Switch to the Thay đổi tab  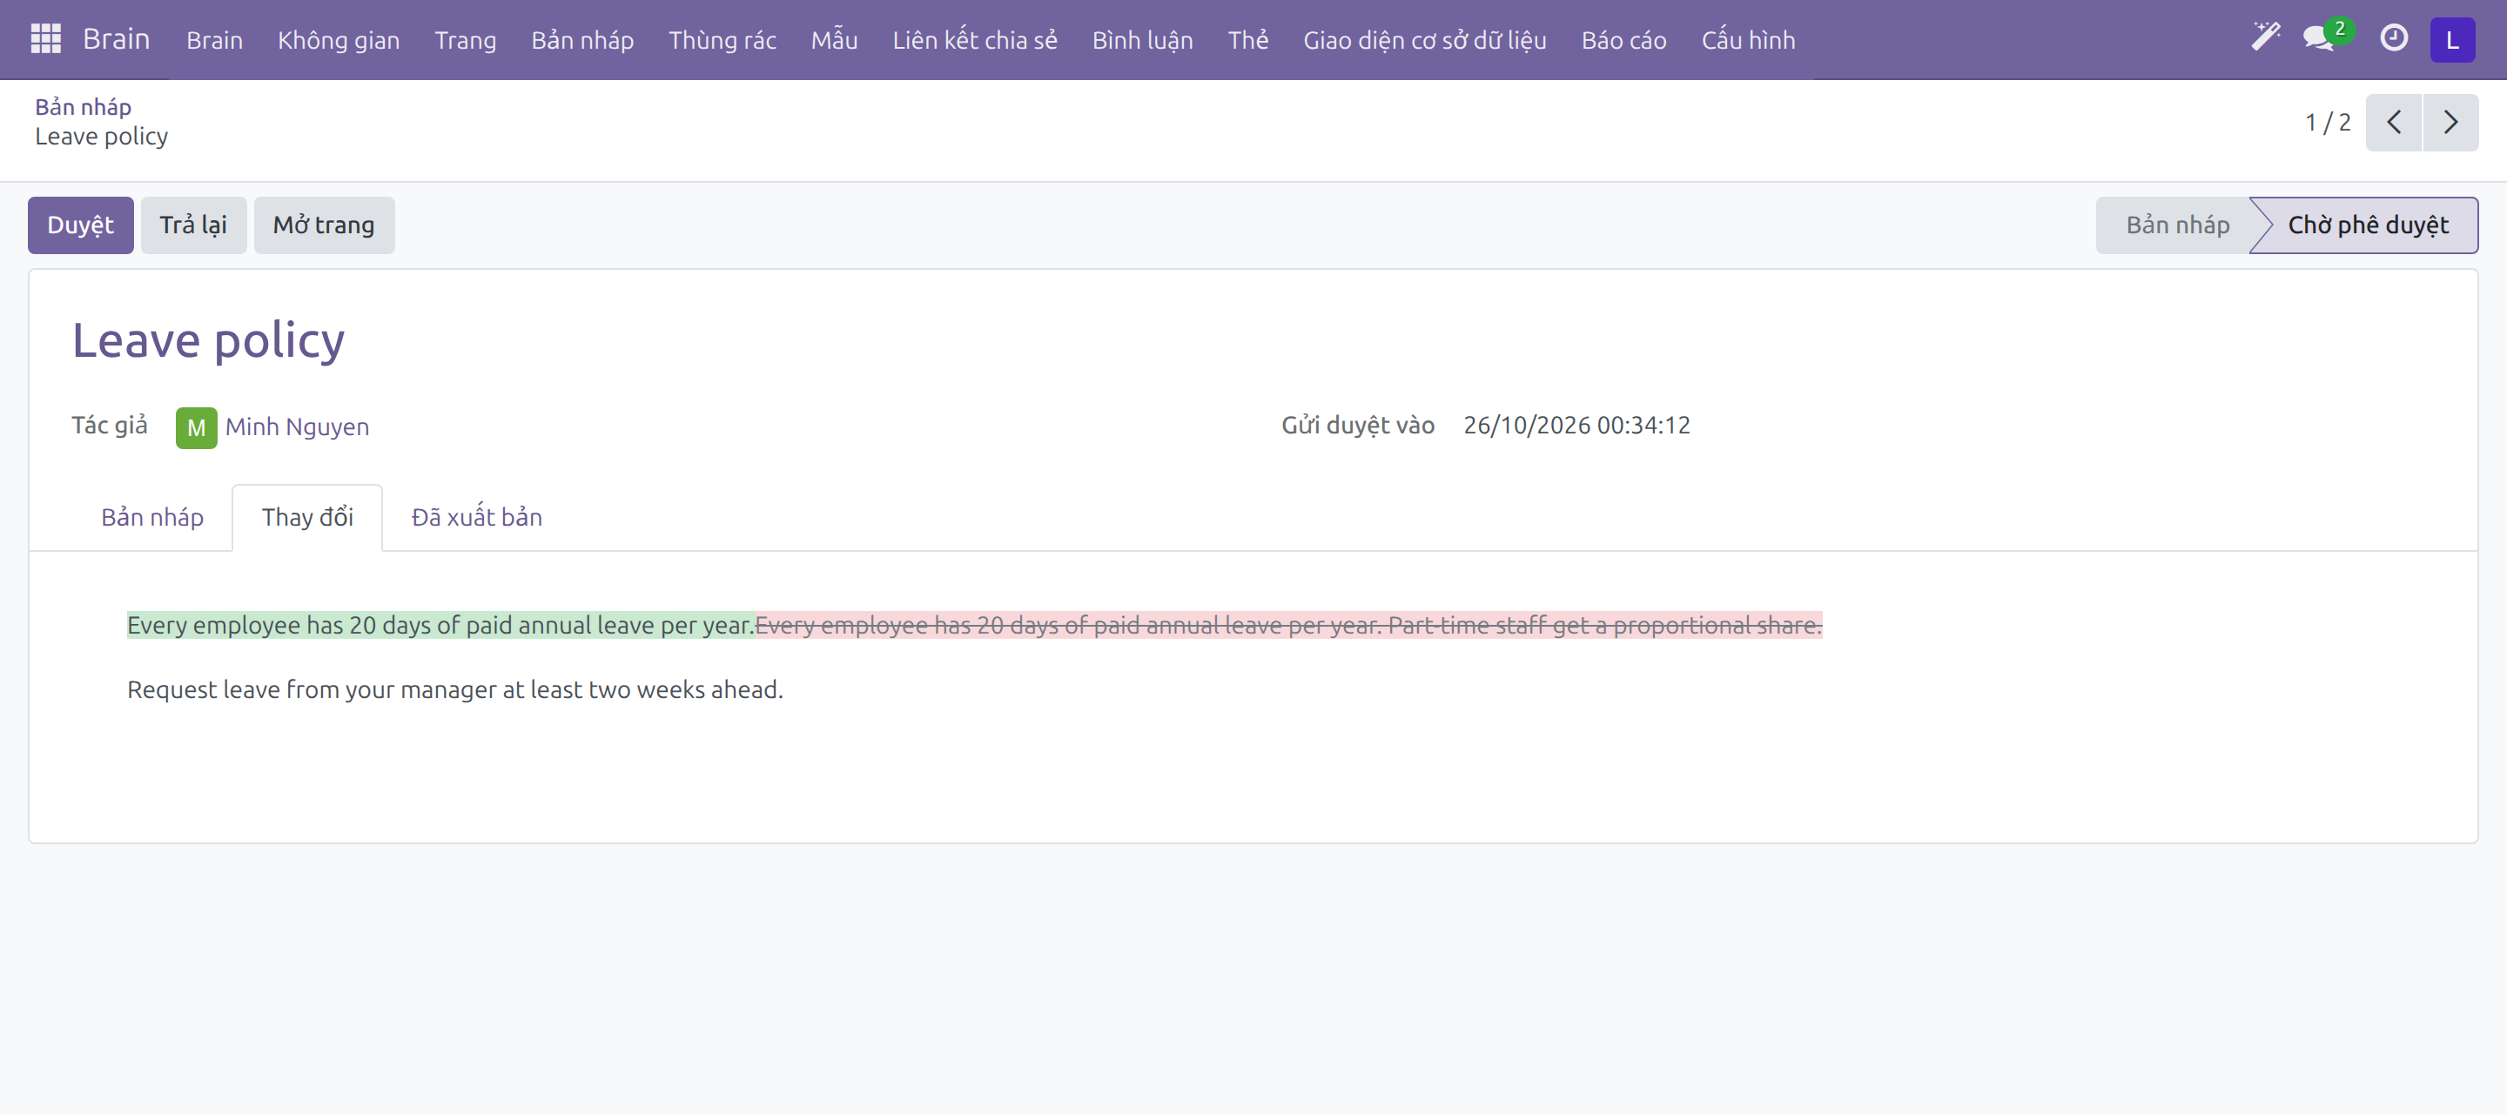pyautogui.click(x=306, y=517)
